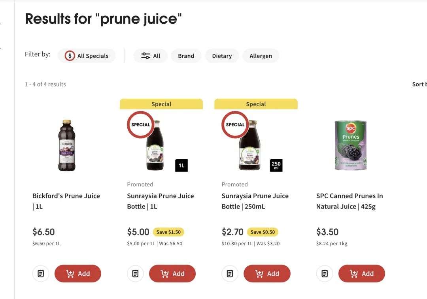This screenshot has height=299, width=427.
Task: Click list icon for Sunraysia 250mL bottle
Action: point(230,273)
